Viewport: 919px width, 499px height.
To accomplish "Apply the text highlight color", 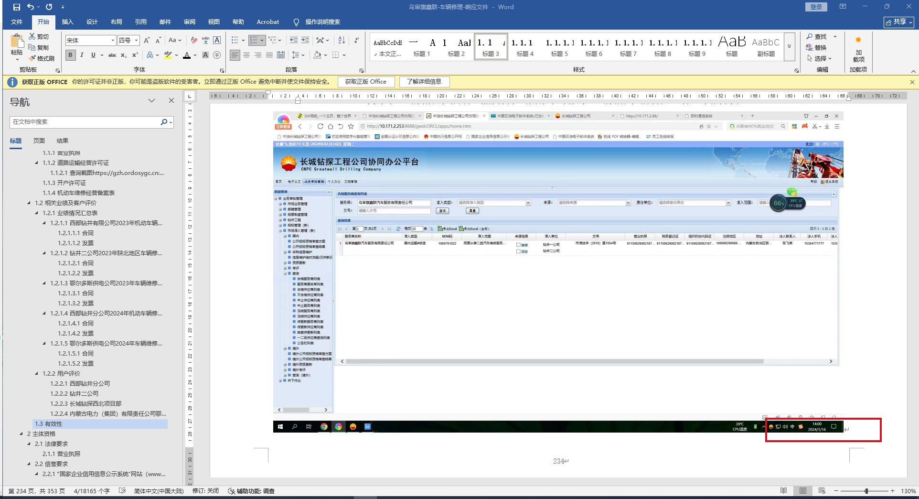I will (168, 55).
